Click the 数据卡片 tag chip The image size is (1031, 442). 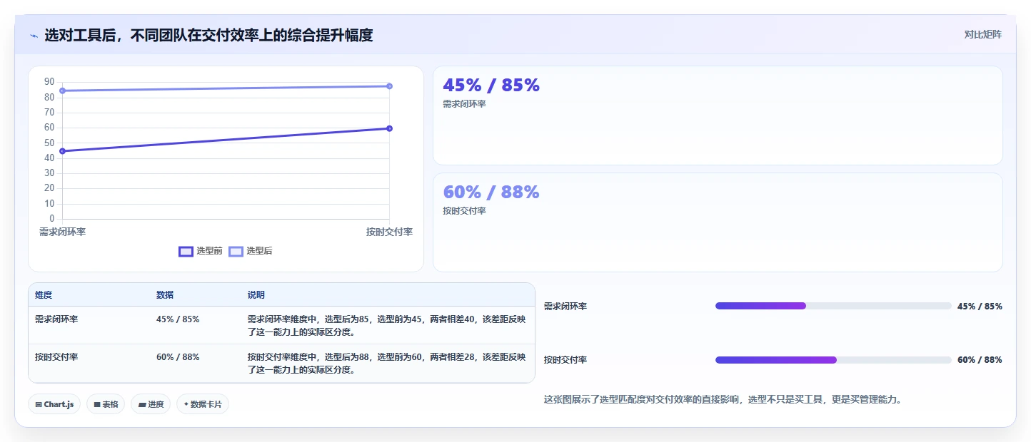(203, 404)
